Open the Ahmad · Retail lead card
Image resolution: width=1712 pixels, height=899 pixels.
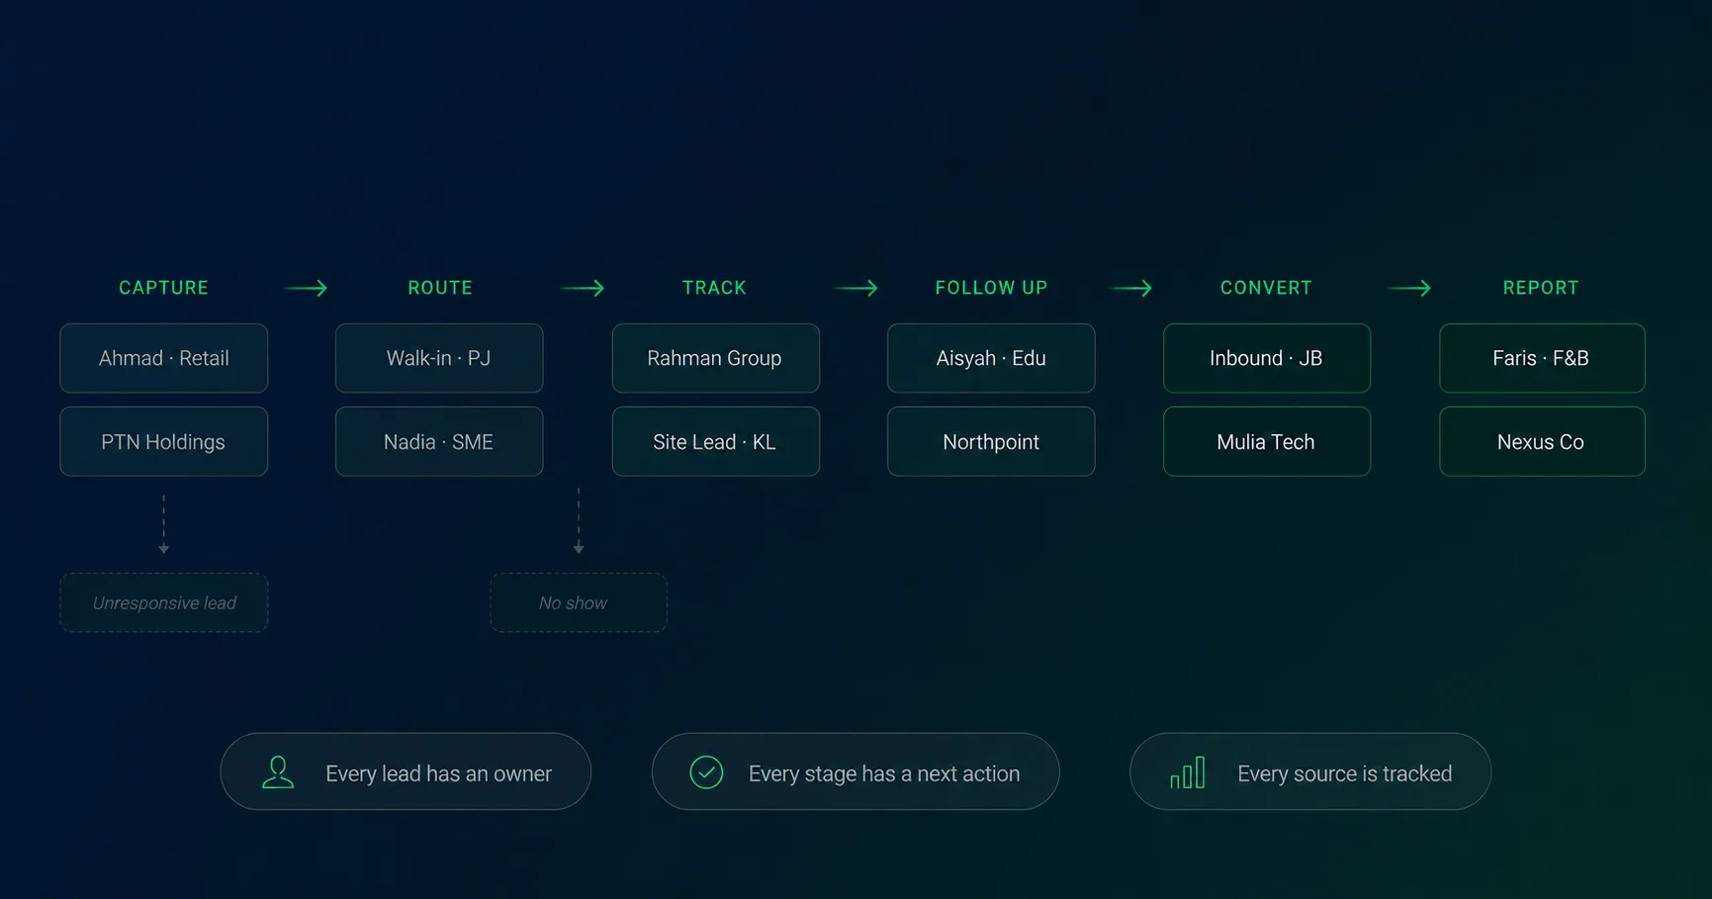164,358
